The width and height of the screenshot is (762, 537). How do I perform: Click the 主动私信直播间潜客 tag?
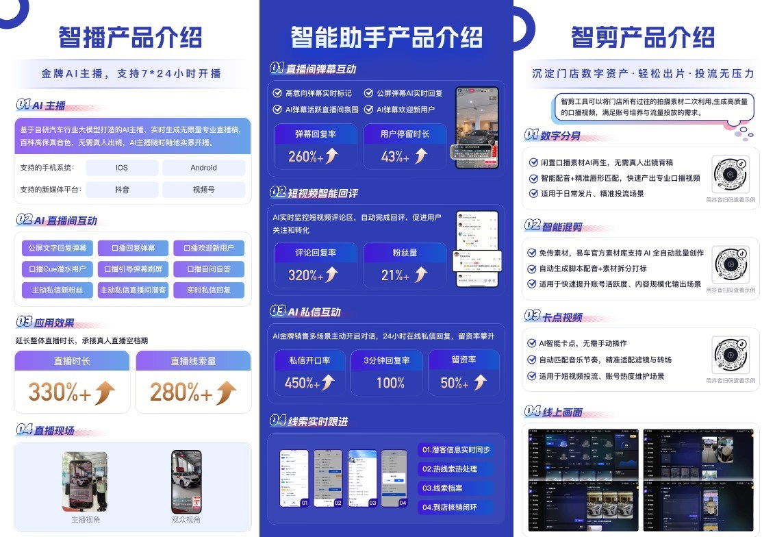[133, 290]
